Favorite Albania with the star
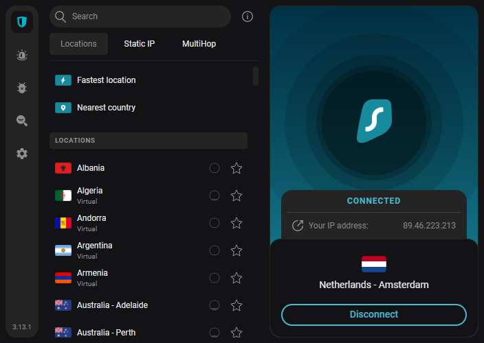484x343 pixels. [x=236, y=168]
